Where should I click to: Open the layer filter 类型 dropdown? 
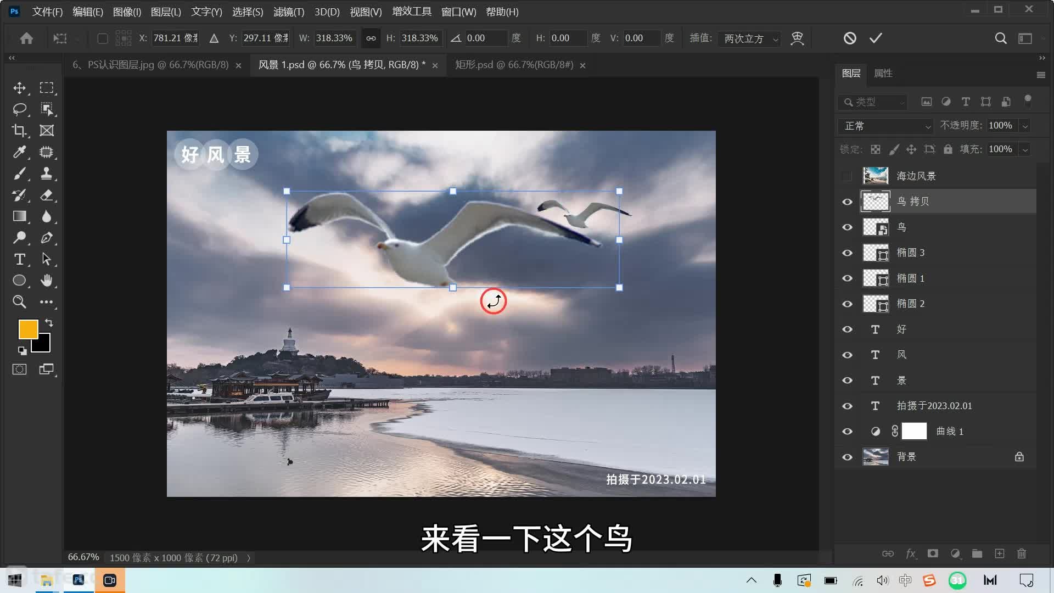(872, 102)
